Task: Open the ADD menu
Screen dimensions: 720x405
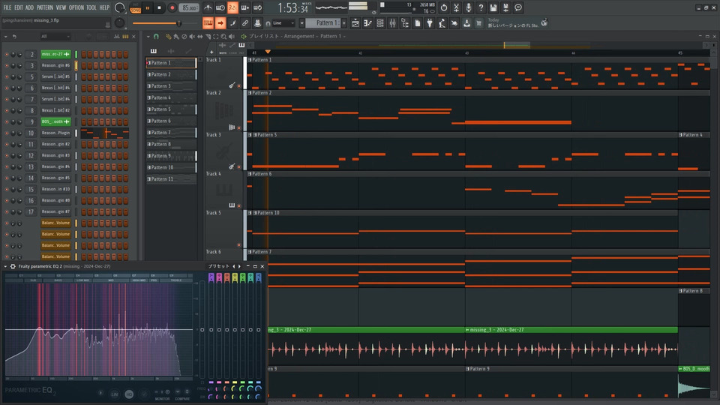Action: coord(29,7)
